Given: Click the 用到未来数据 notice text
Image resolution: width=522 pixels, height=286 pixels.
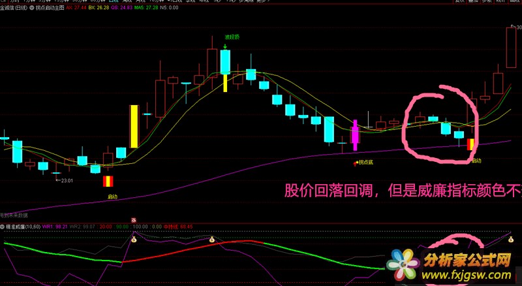Looking at the screenshot, I should tap(14, 215).
